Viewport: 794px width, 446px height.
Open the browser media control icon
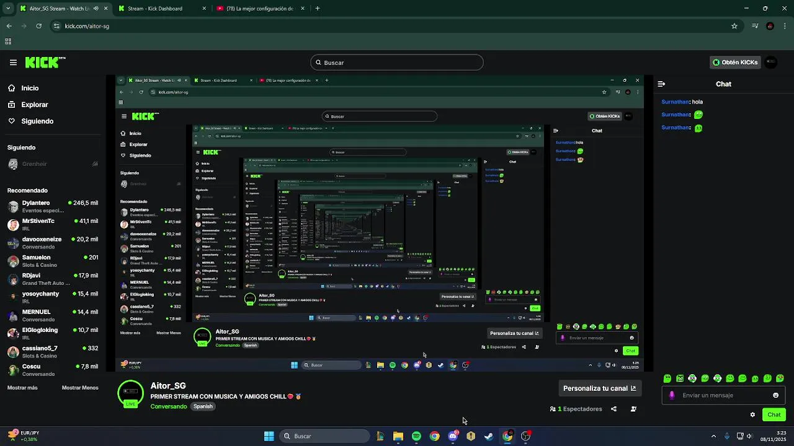(x=755, y=26)
